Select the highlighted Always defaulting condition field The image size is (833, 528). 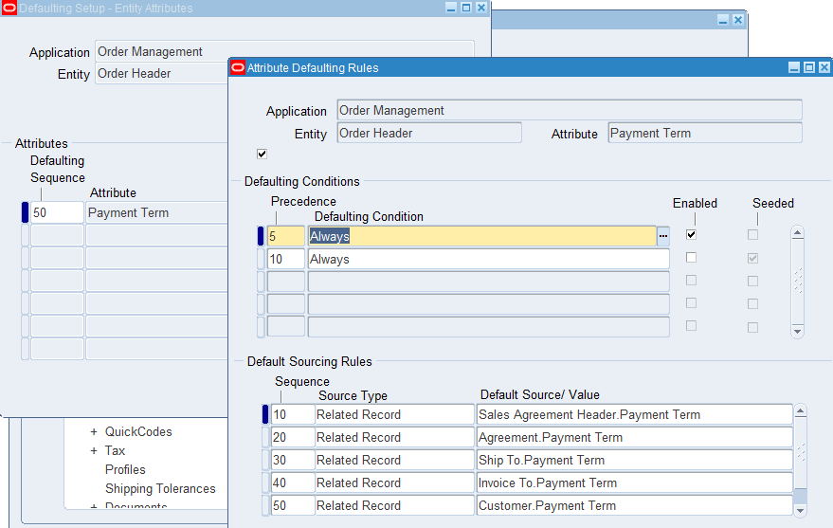pos(481,236)
